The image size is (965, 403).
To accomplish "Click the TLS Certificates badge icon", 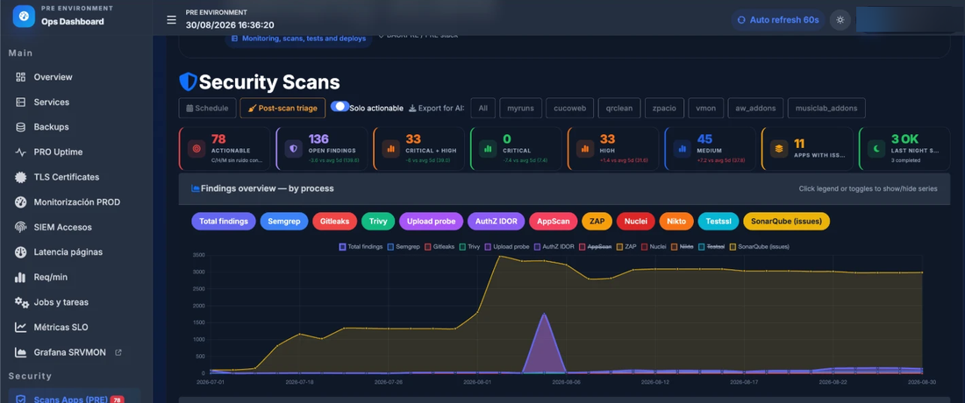I will tap(21, 177).
